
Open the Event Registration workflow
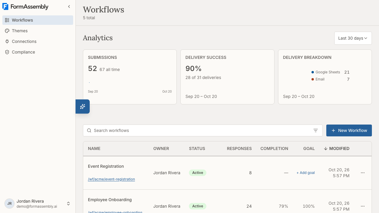(106, 166)
